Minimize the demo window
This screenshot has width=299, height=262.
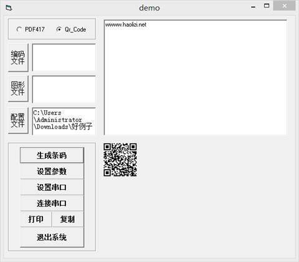(253, 7)
